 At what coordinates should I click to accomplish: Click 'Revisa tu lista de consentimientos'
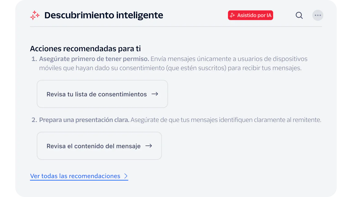pos(102,94)
